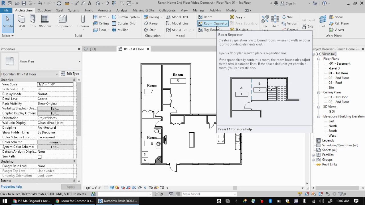365x205 pixels.
Task: Click the Save icon in quick access toolbar
Action: tap(24, 3)
